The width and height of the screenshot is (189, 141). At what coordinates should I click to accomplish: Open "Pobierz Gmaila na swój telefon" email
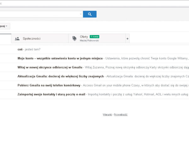click(x=49, y=85)
